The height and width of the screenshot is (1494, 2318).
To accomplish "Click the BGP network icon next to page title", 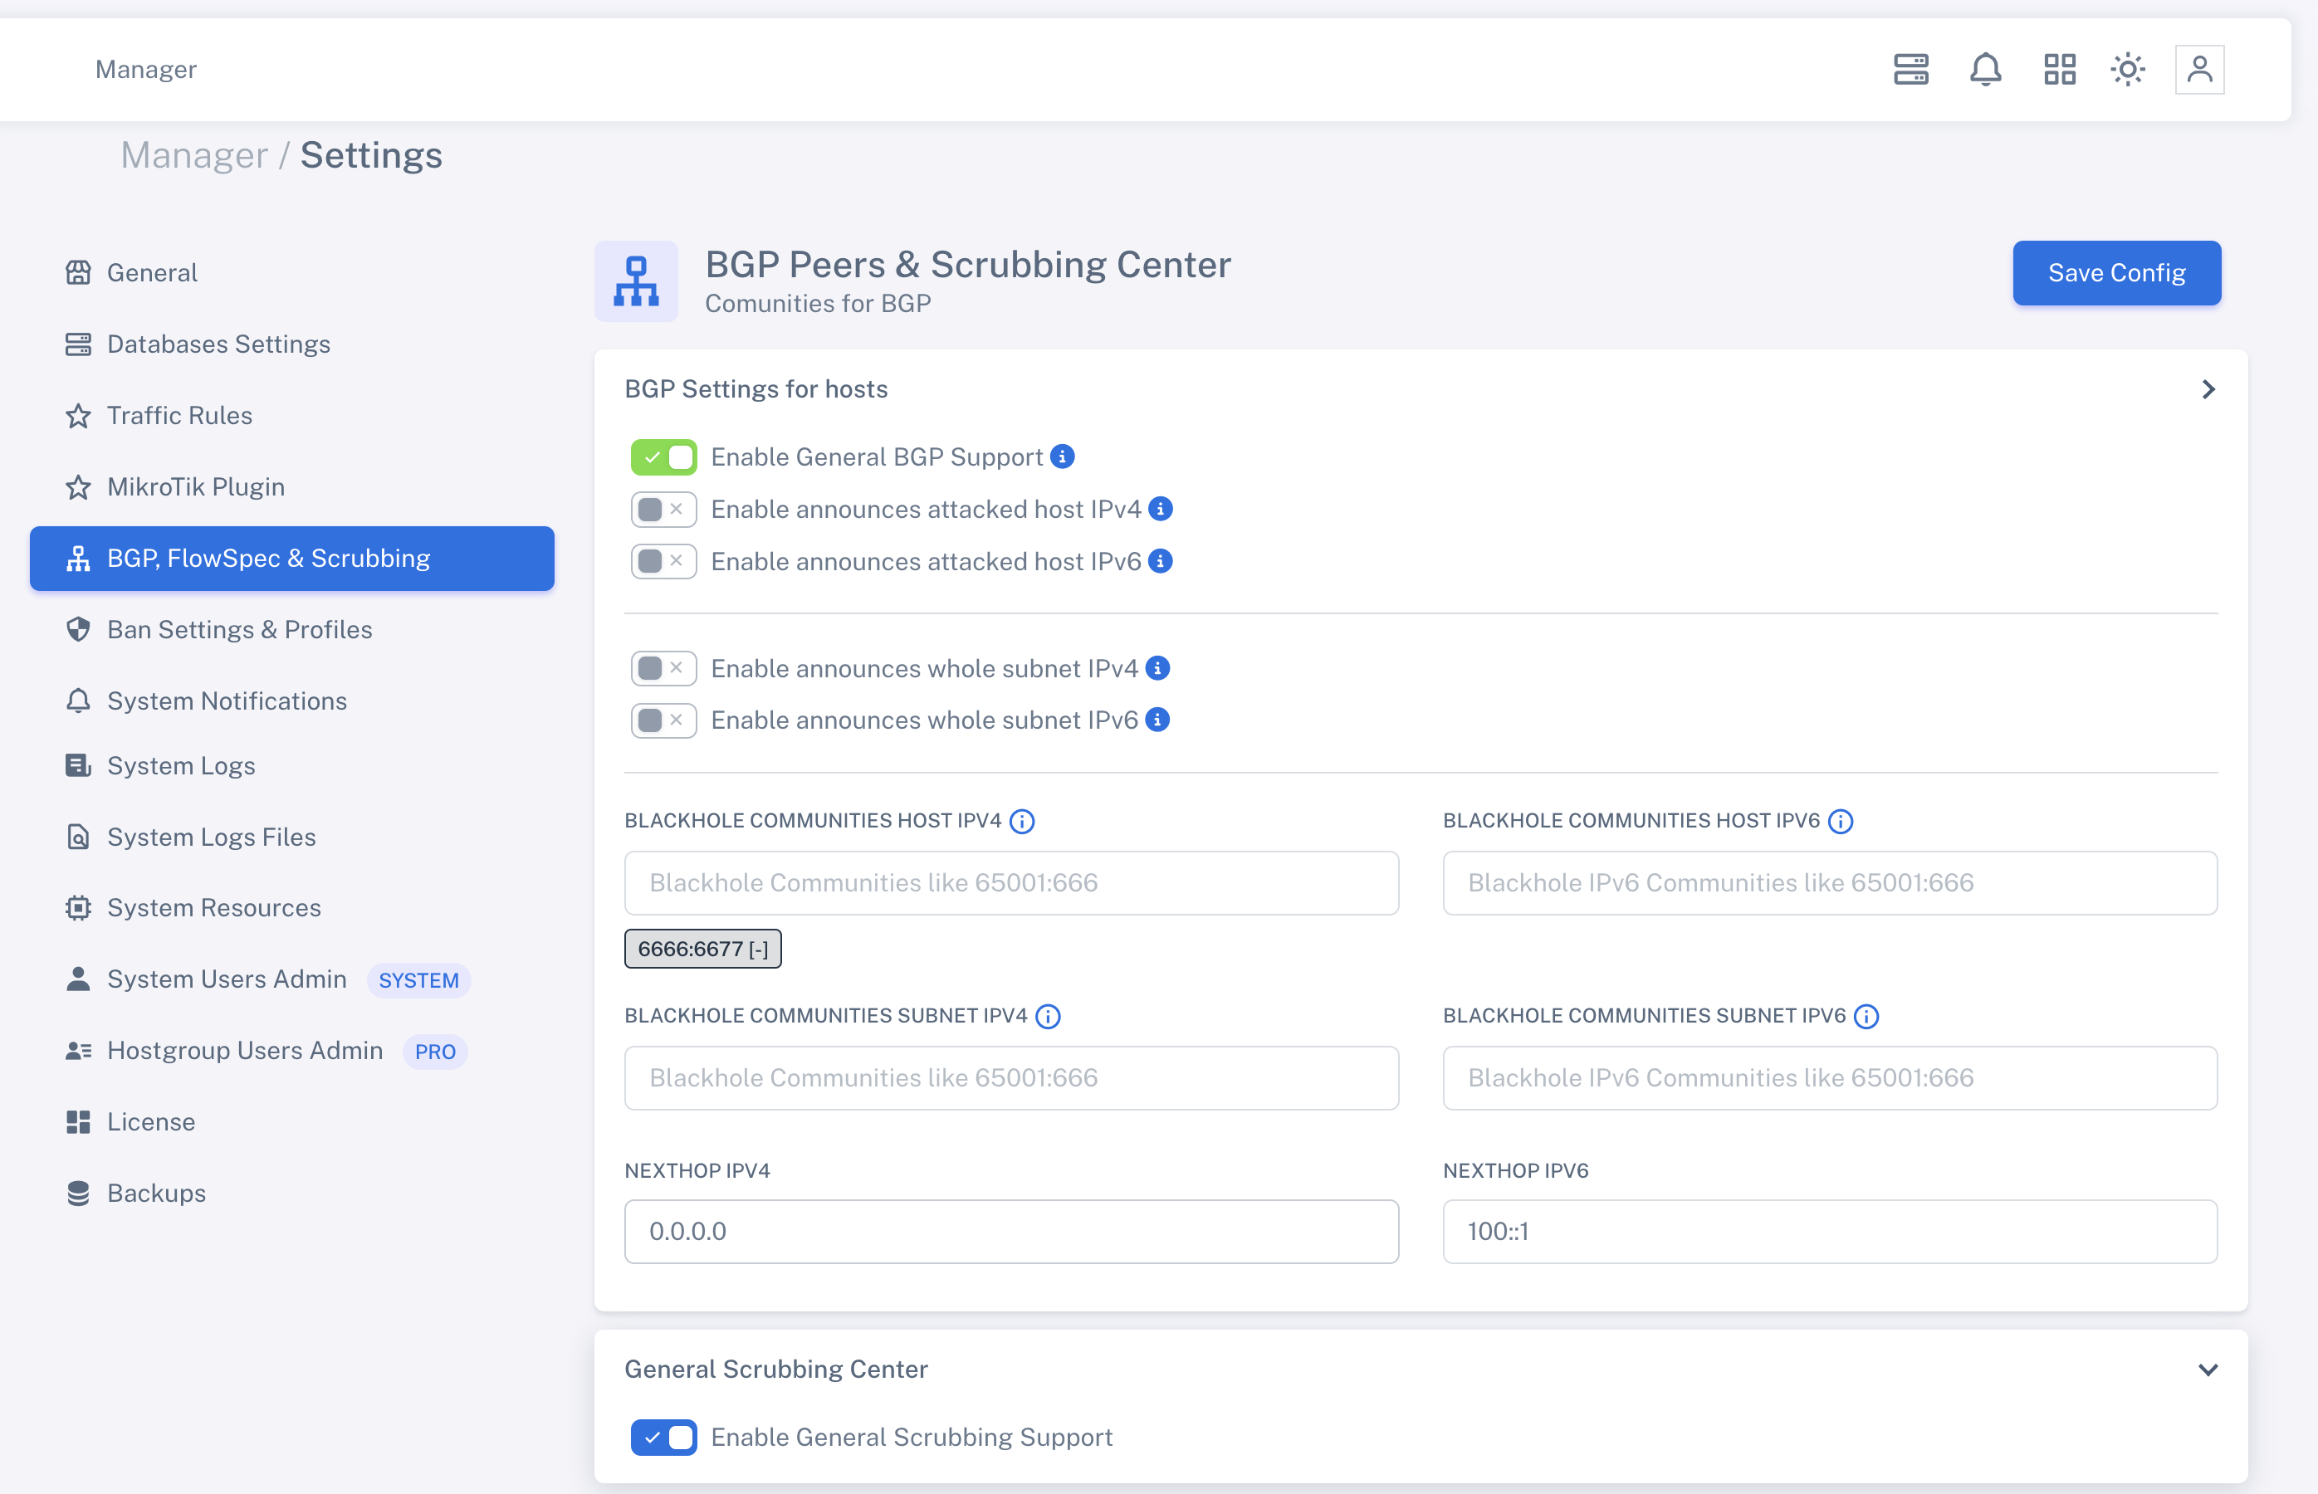I will click(x=635, y=281).
